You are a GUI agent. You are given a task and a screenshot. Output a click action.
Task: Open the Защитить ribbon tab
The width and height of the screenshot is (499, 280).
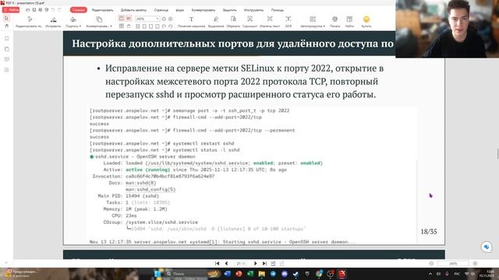[x=229, y=10]
